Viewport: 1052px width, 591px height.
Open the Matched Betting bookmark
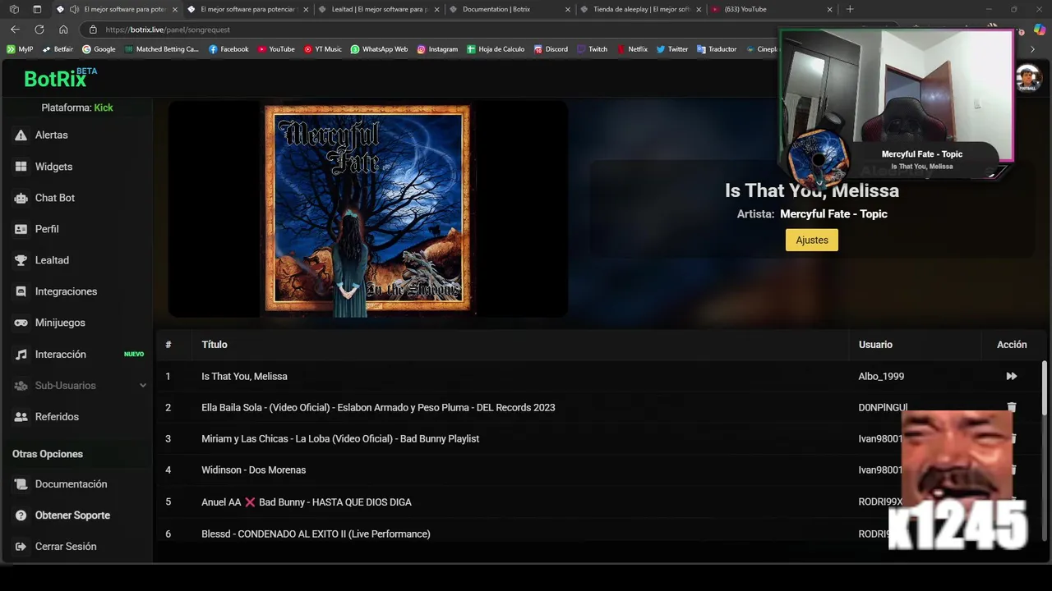coord(162,49)
